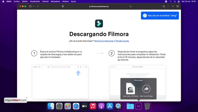Click the filmora.wondershare.es address bar
This screenshot has height=112, width=198.
pos(99,6)
